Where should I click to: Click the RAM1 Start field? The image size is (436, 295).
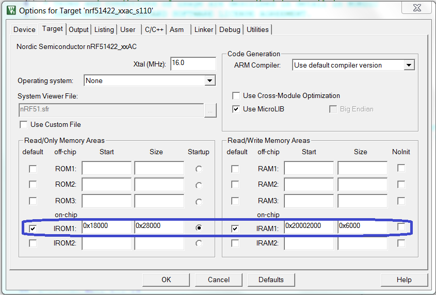point(309,168)
